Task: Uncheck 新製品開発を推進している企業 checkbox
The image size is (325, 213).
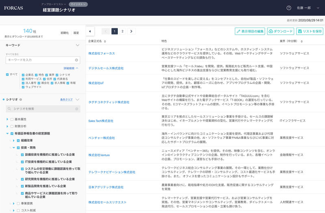Action: pyautogui.click(x=22, y=186)
